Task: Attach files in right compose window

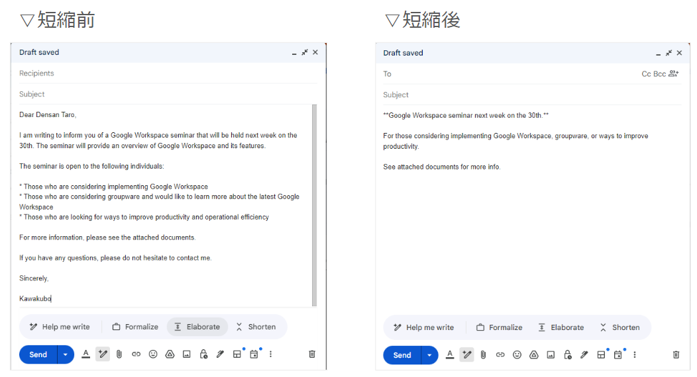Action: coord(483,355)
